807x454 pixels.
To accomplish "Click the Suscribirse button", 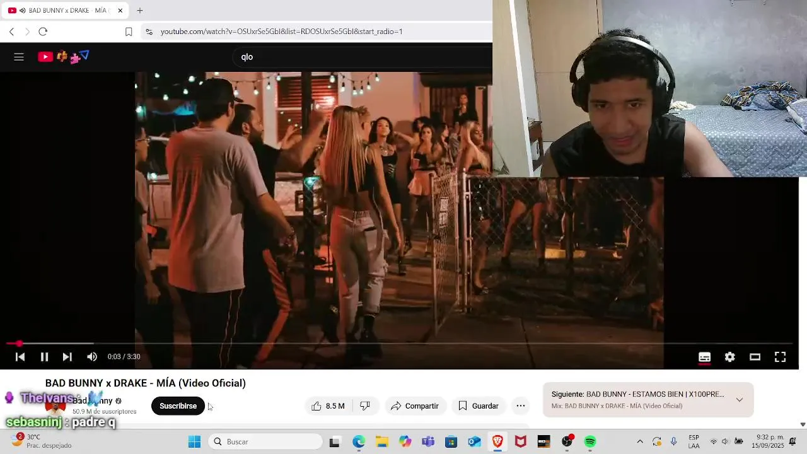I will click(x=178, y=406).
